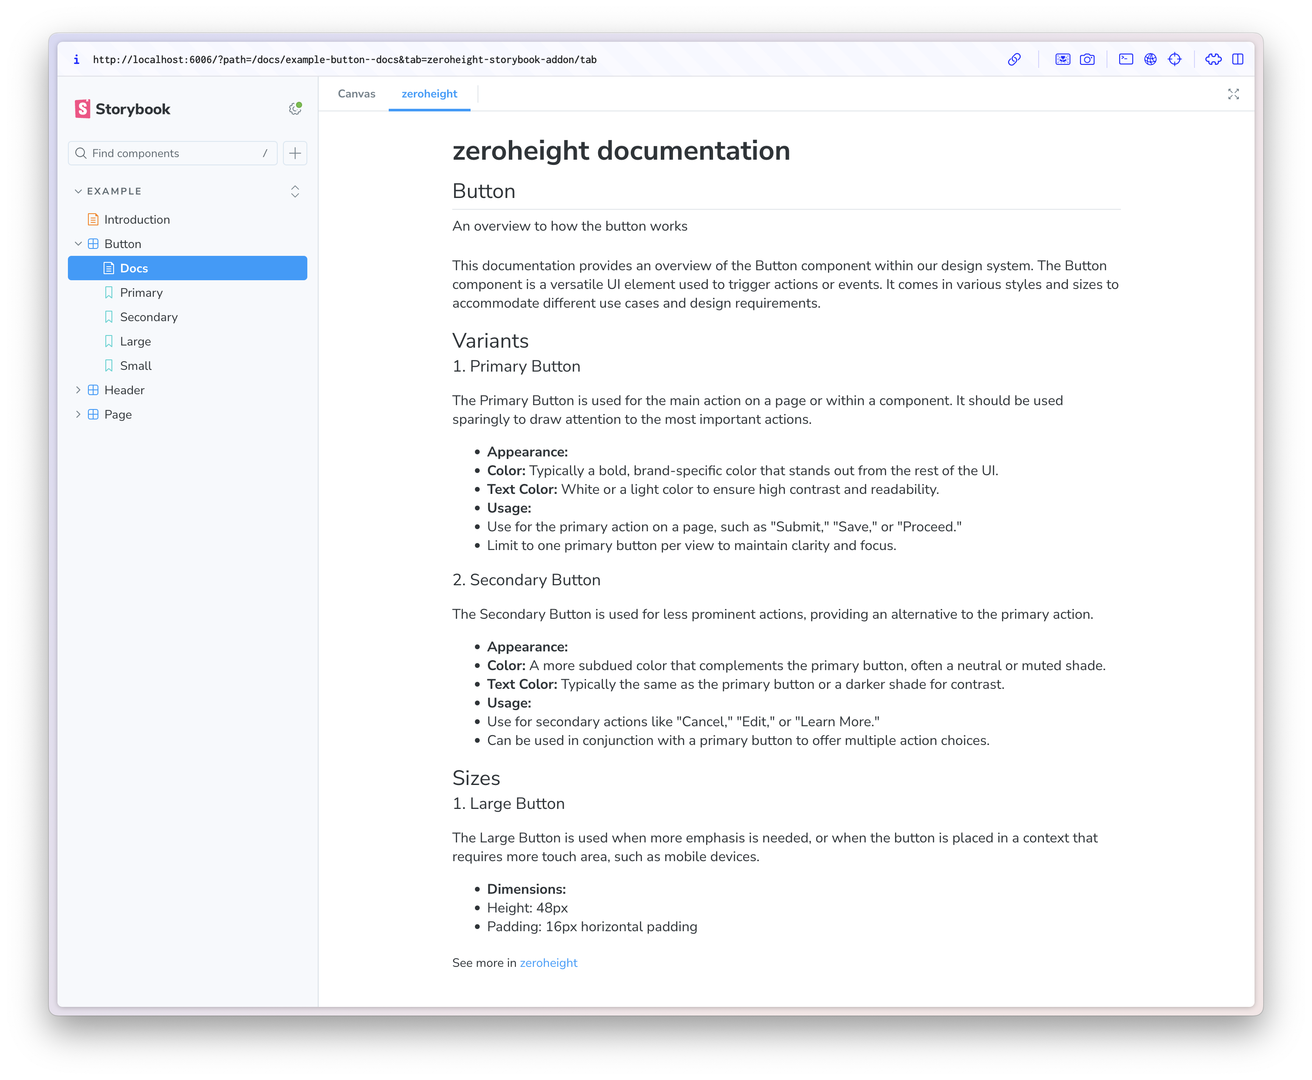Select the Secondary story in the sidebar

pos(148,317)
